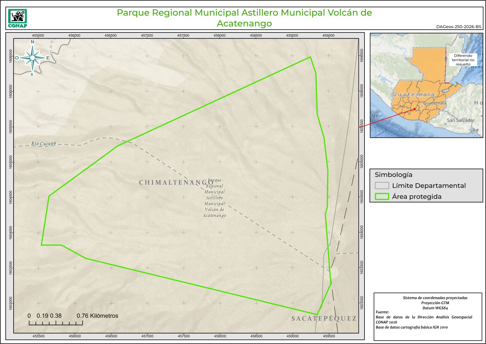Click the San Salvador label in inset map
The width and height of the screenshot is (486, 344).
tap(460, 120)
